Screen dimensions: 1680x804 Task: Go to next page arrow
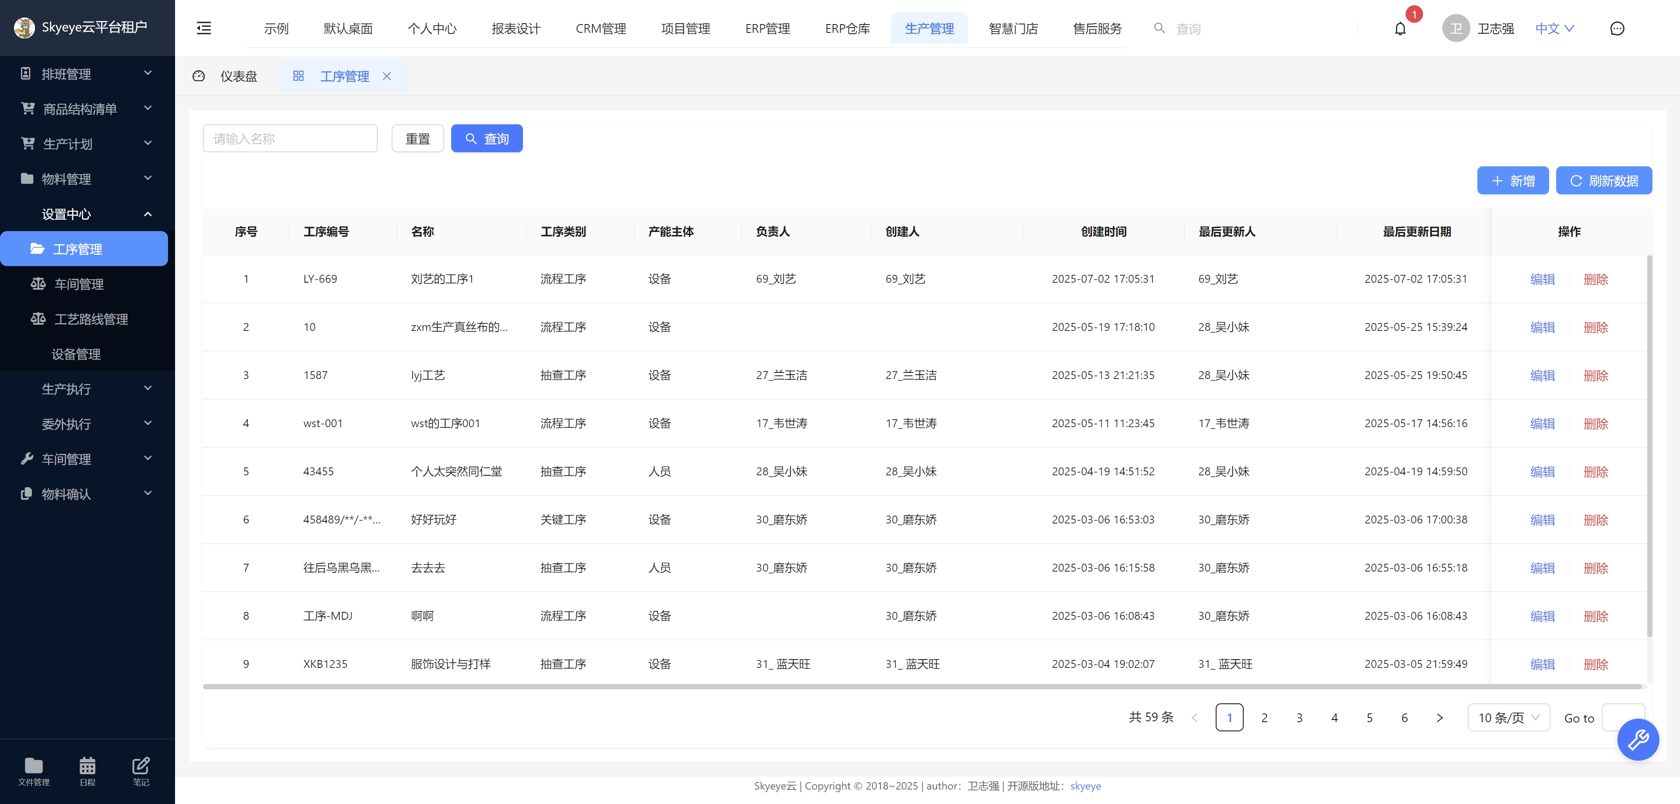point(1439,717)
